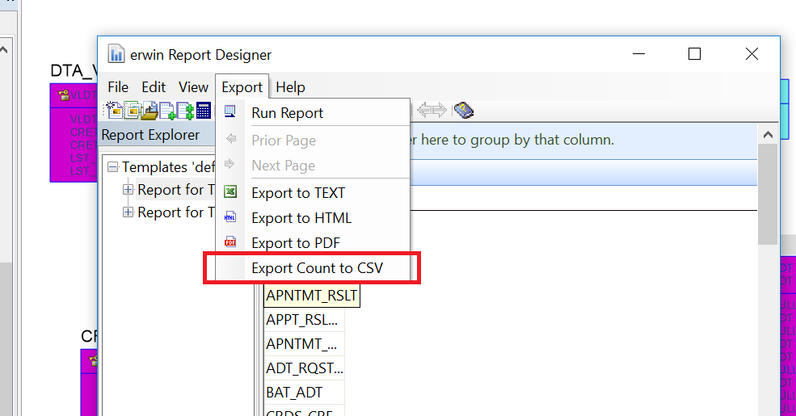Click the ADT_RQST... row
Image resolution: width=796 pixels, height=416 pixels.
point(304,368)
